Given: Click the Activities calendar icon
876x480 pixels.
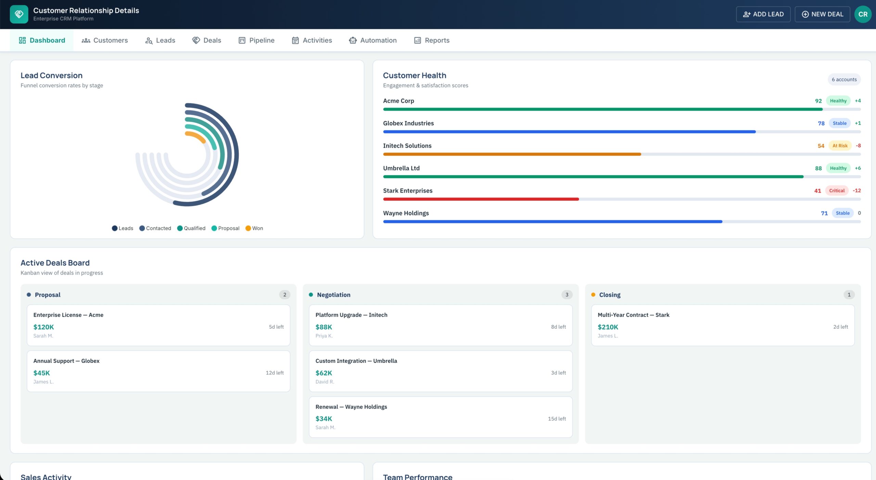Looking at the screenshot, I should tap(295, 40).
